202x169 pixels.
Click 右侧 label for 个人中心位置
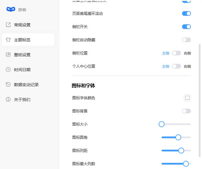pyautogui.click(x=187, y=66)
